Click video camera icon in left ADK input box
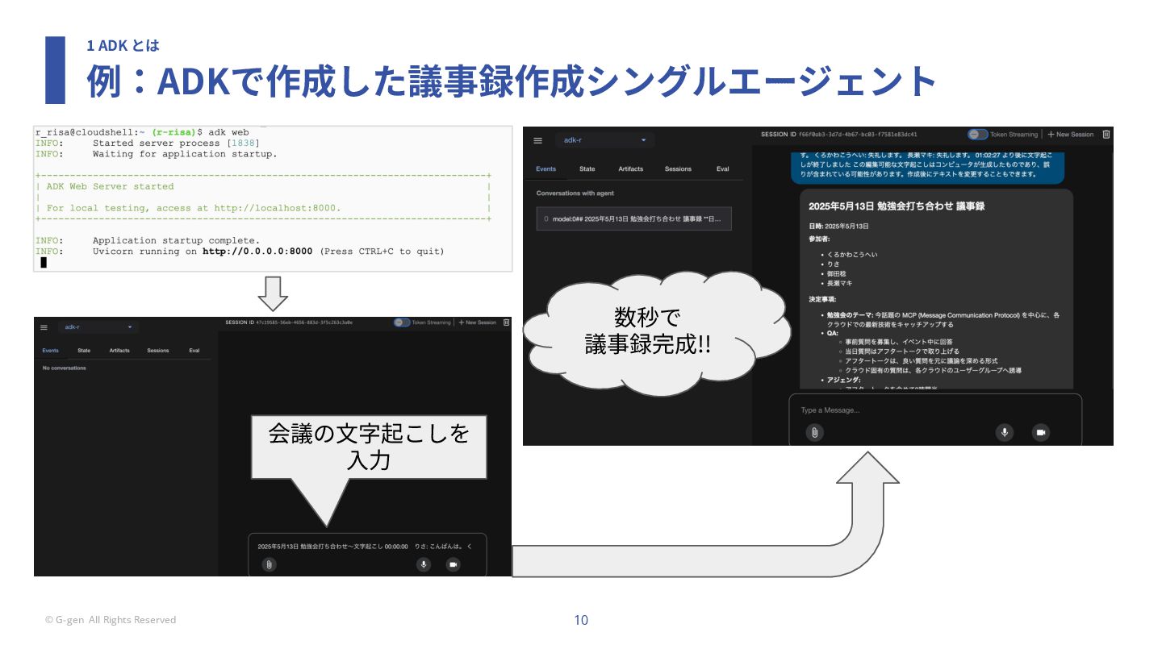Viewport: 1162px width, 653px height. 453,564
